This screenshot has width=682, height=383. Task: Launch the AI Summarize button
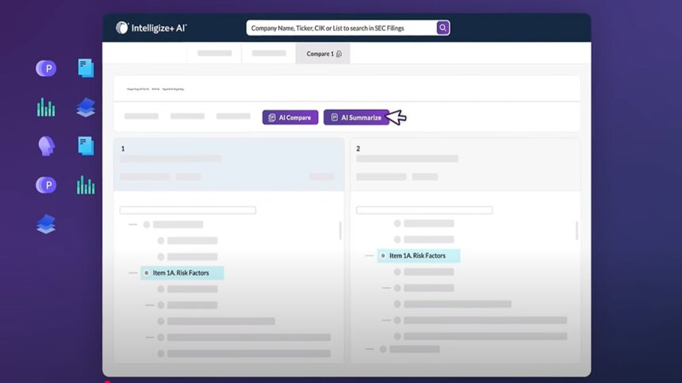tap(356, 117)
